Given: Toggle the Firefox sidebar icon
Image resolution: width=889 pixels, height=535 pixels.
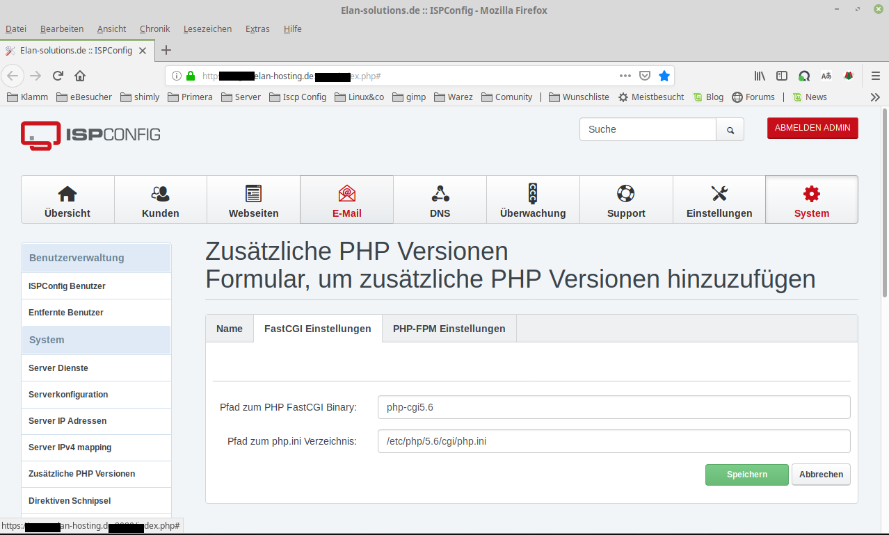Looking at the screenshot, I should pos(782,76).
